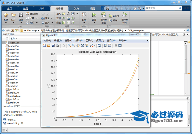The width and height of the screenshot is (192, 134).
Task: Click the quick-access save icon
Action: tap(107, 8)
